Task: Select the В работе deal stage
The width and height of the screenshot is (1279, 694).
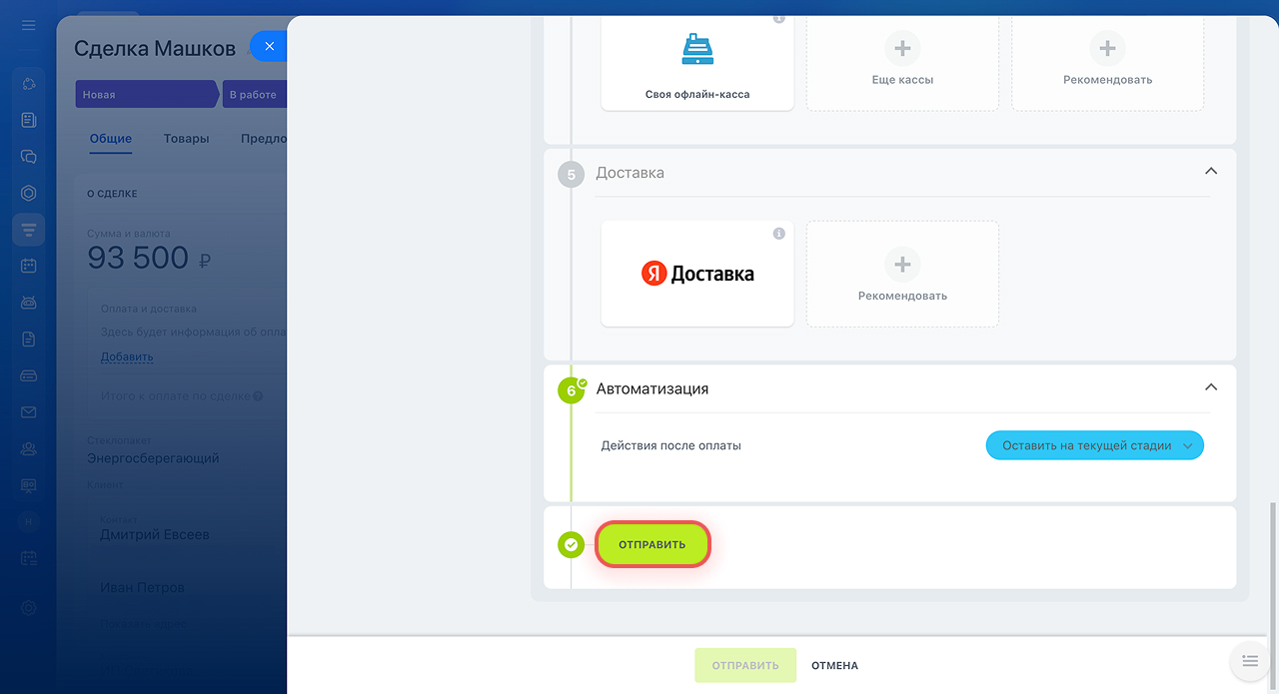Action: click(255, 94)
